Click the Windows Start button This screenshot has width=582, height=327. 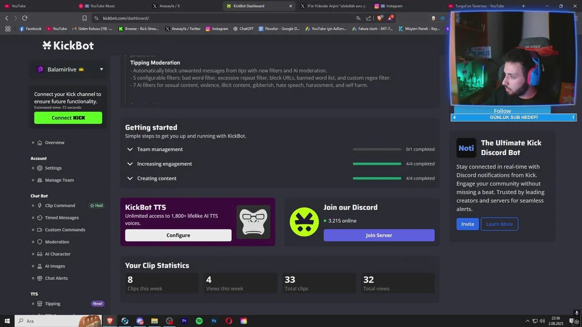7,321
